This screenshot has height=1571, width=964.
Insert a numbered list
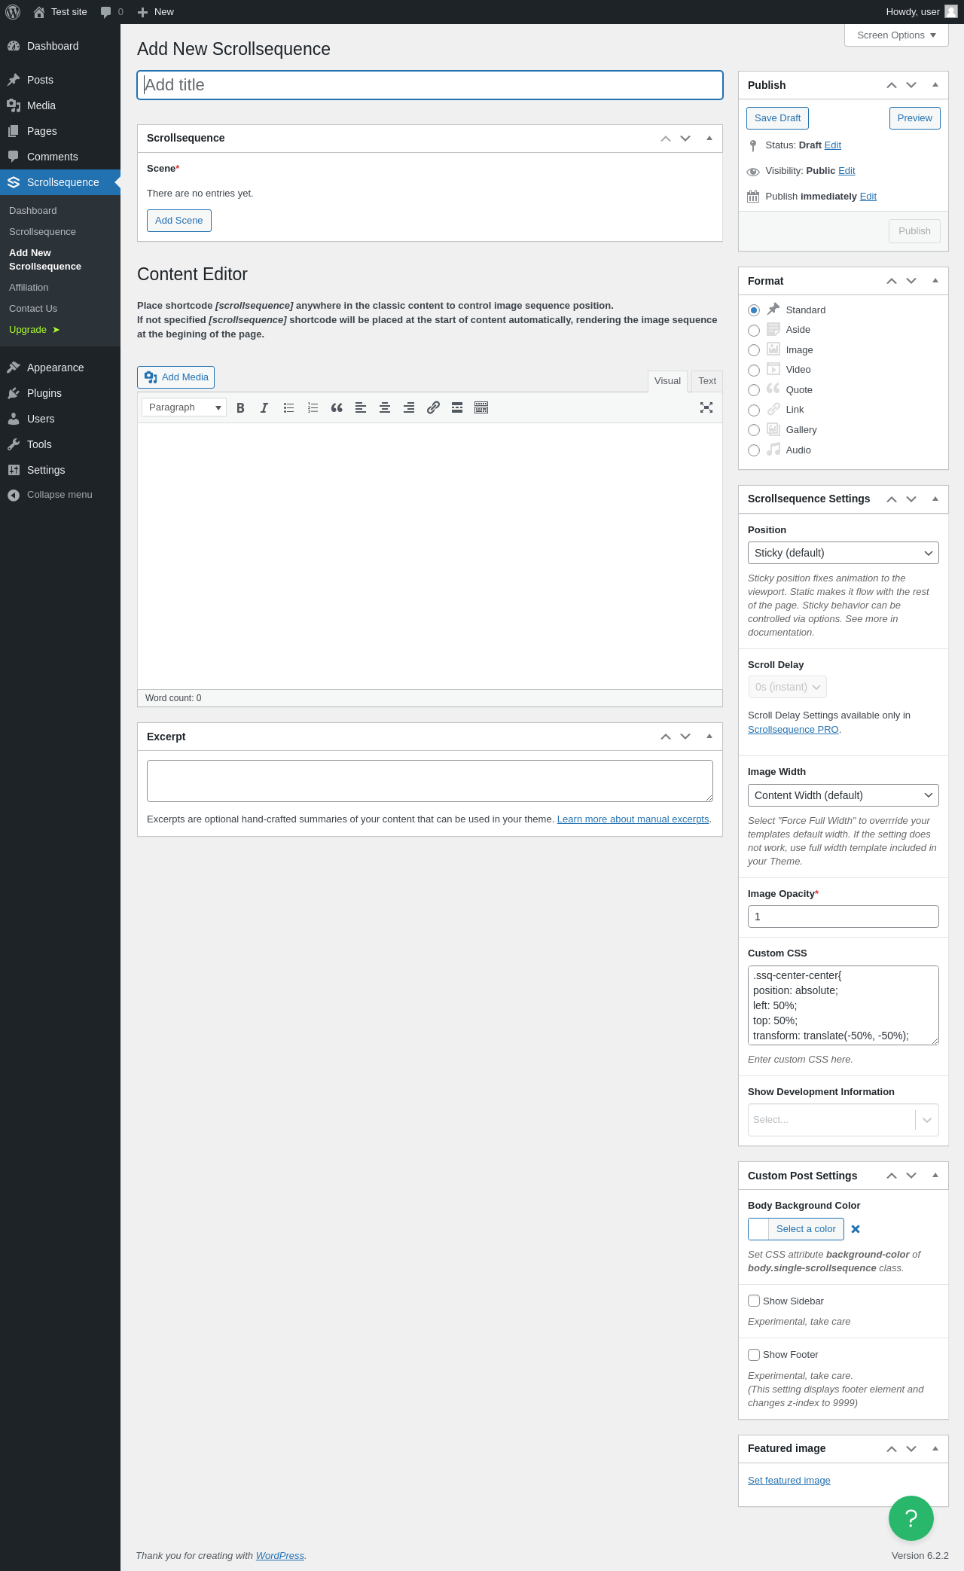(x=313, y=407)
